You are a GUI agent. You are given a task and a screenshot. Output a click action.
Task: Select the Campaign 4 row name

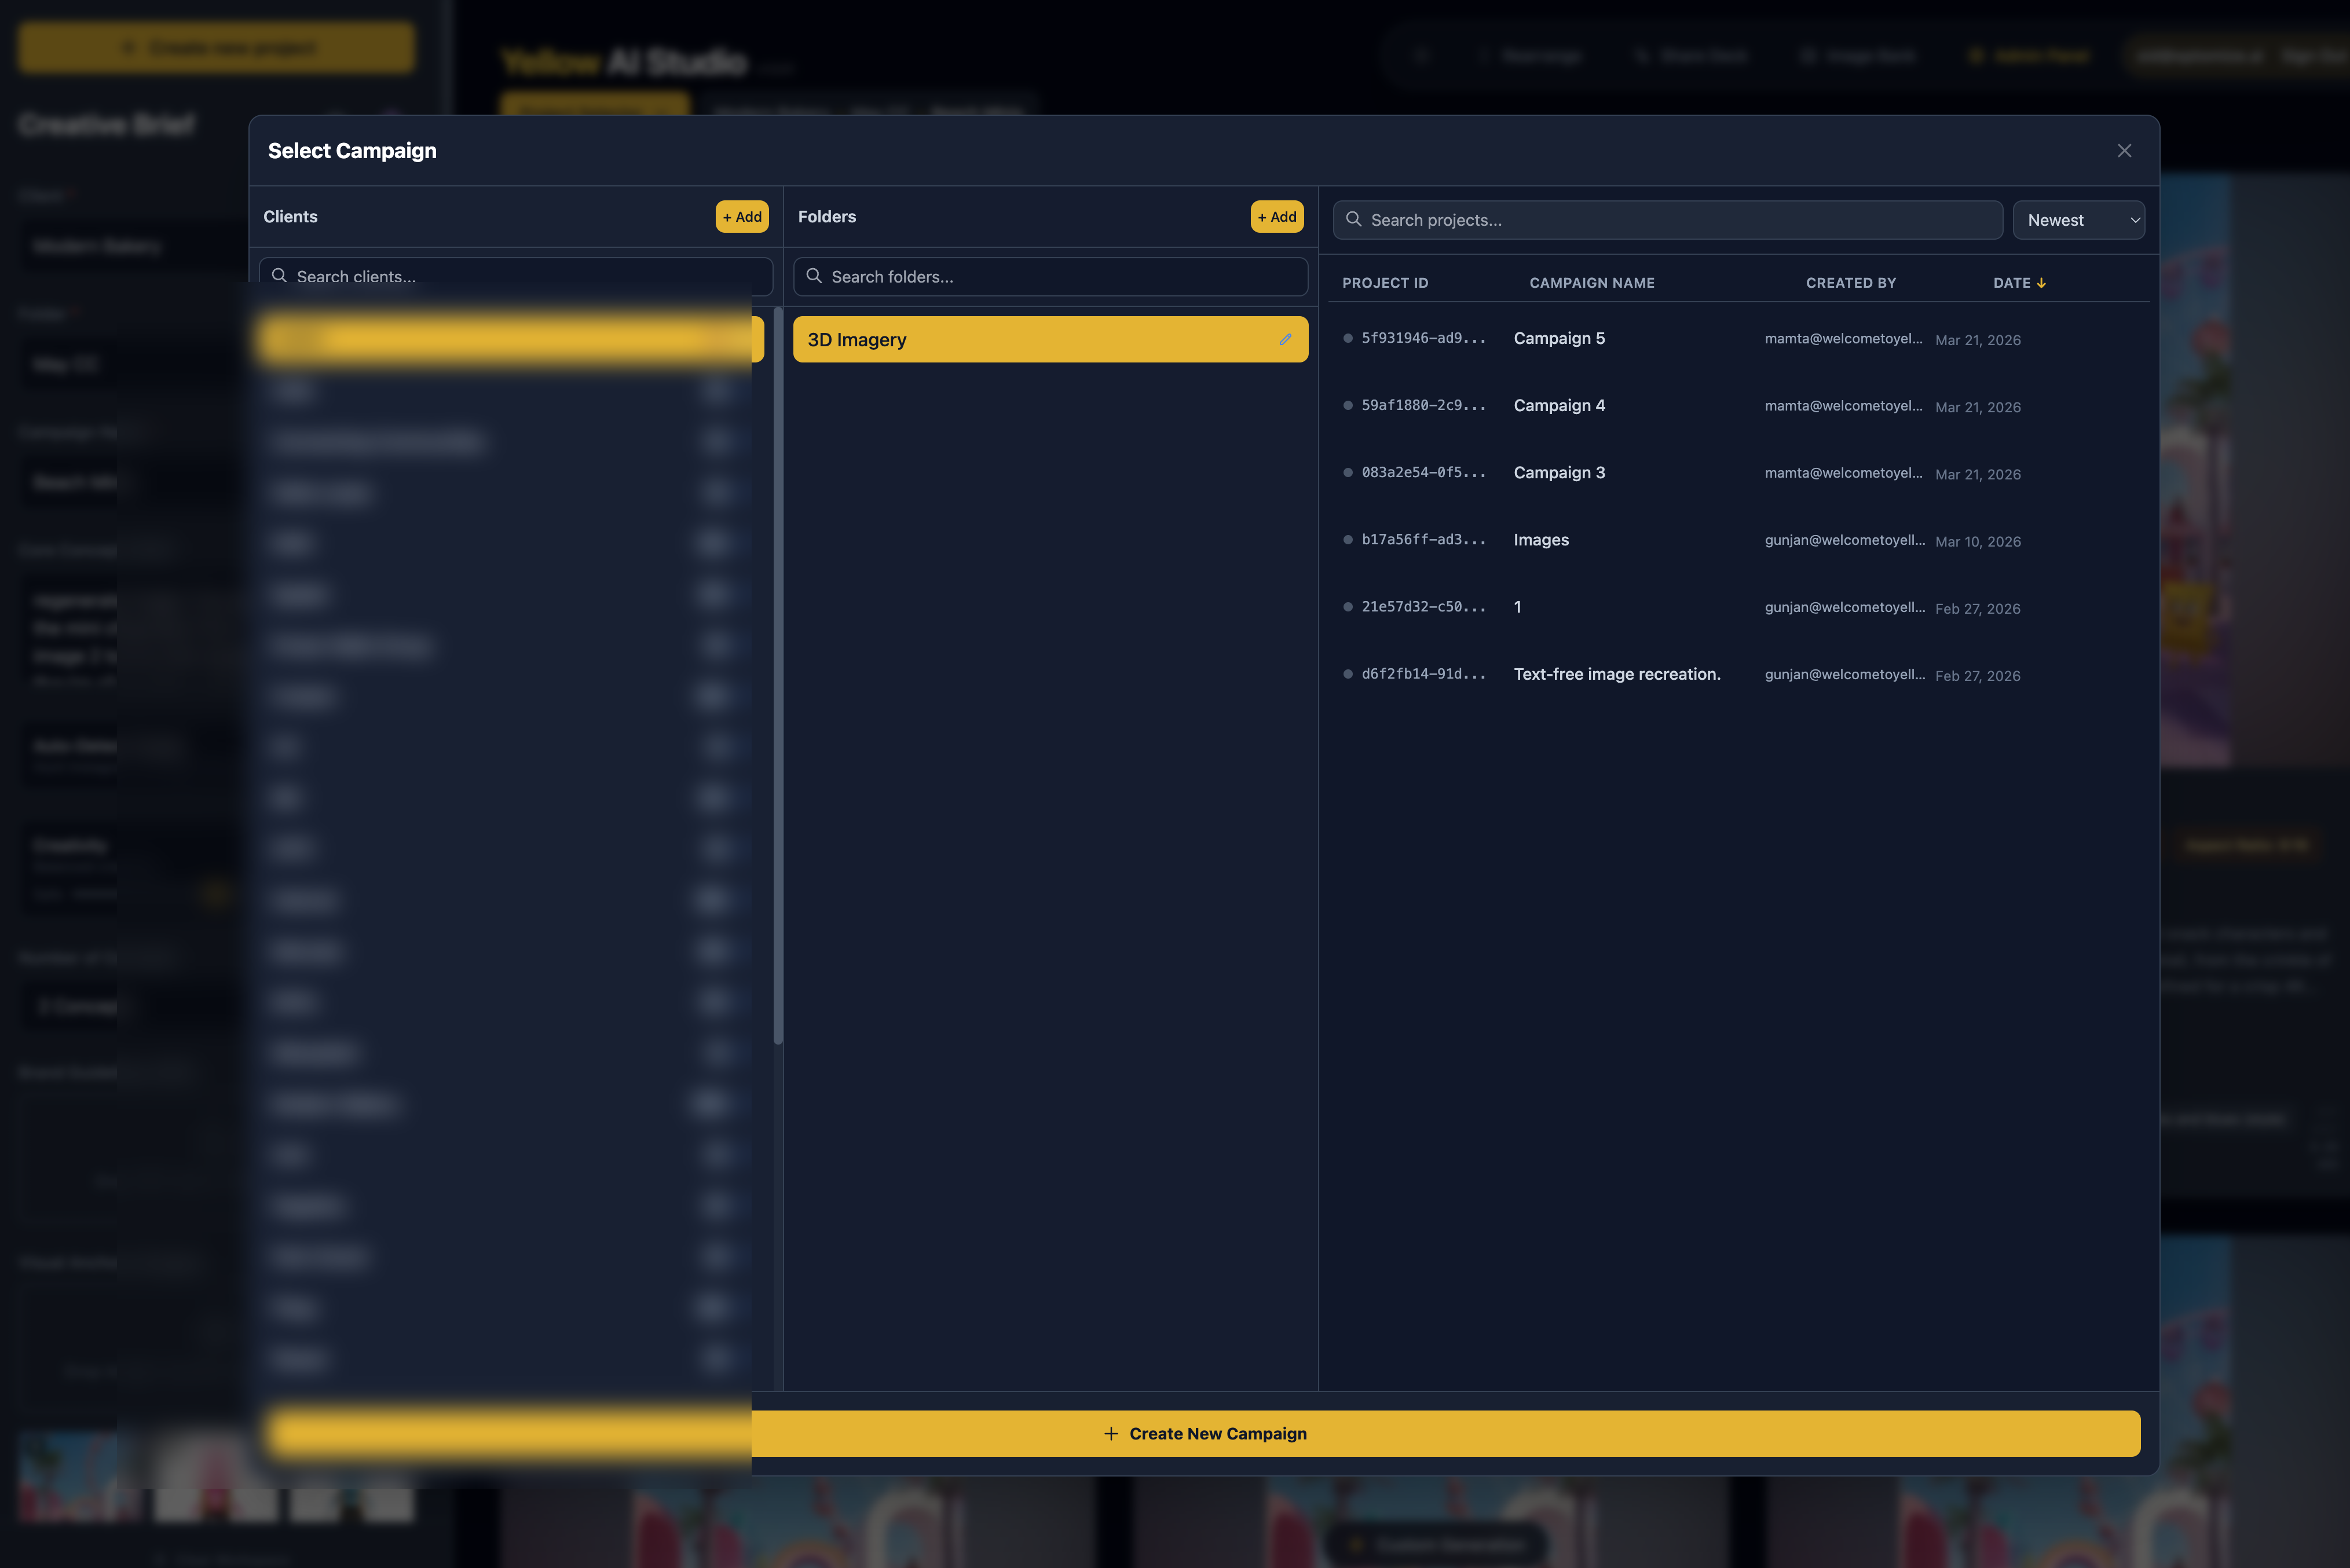pos(1559,405)
